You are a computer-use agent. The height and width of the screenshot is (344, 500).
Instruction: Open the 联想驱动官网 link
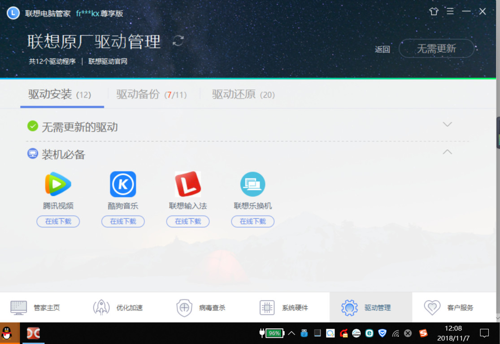(108, 61)
